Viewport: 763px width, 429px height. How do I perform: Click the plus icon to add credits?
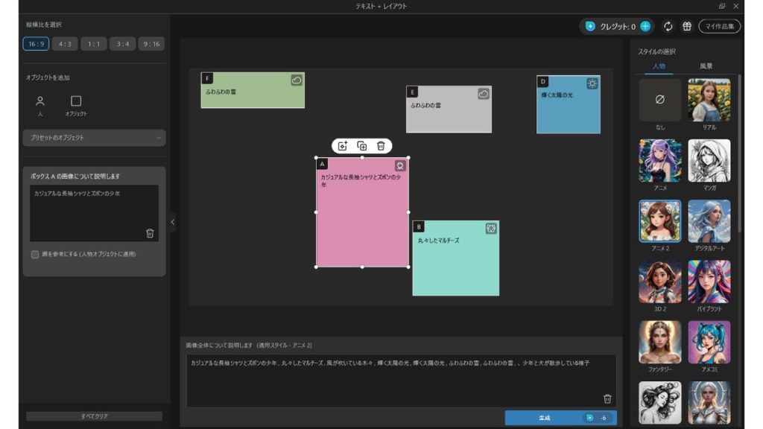coord(645,26)
